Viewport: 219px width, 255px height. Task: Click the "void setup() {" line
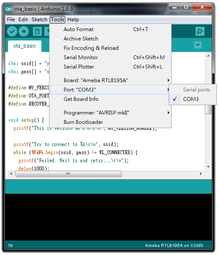coord(26,120)
